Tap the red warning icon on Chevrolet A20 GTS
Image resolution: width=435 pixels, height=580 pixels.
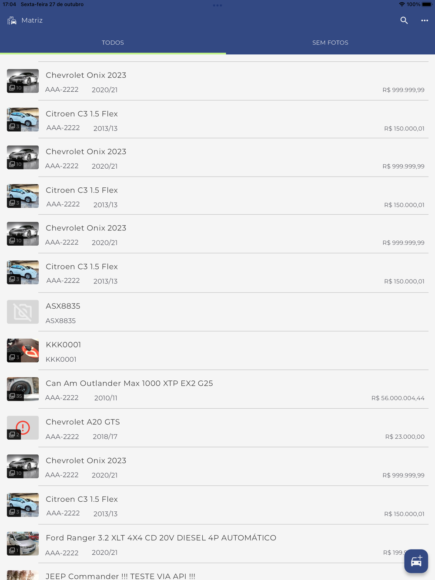[x=23, y=427]
